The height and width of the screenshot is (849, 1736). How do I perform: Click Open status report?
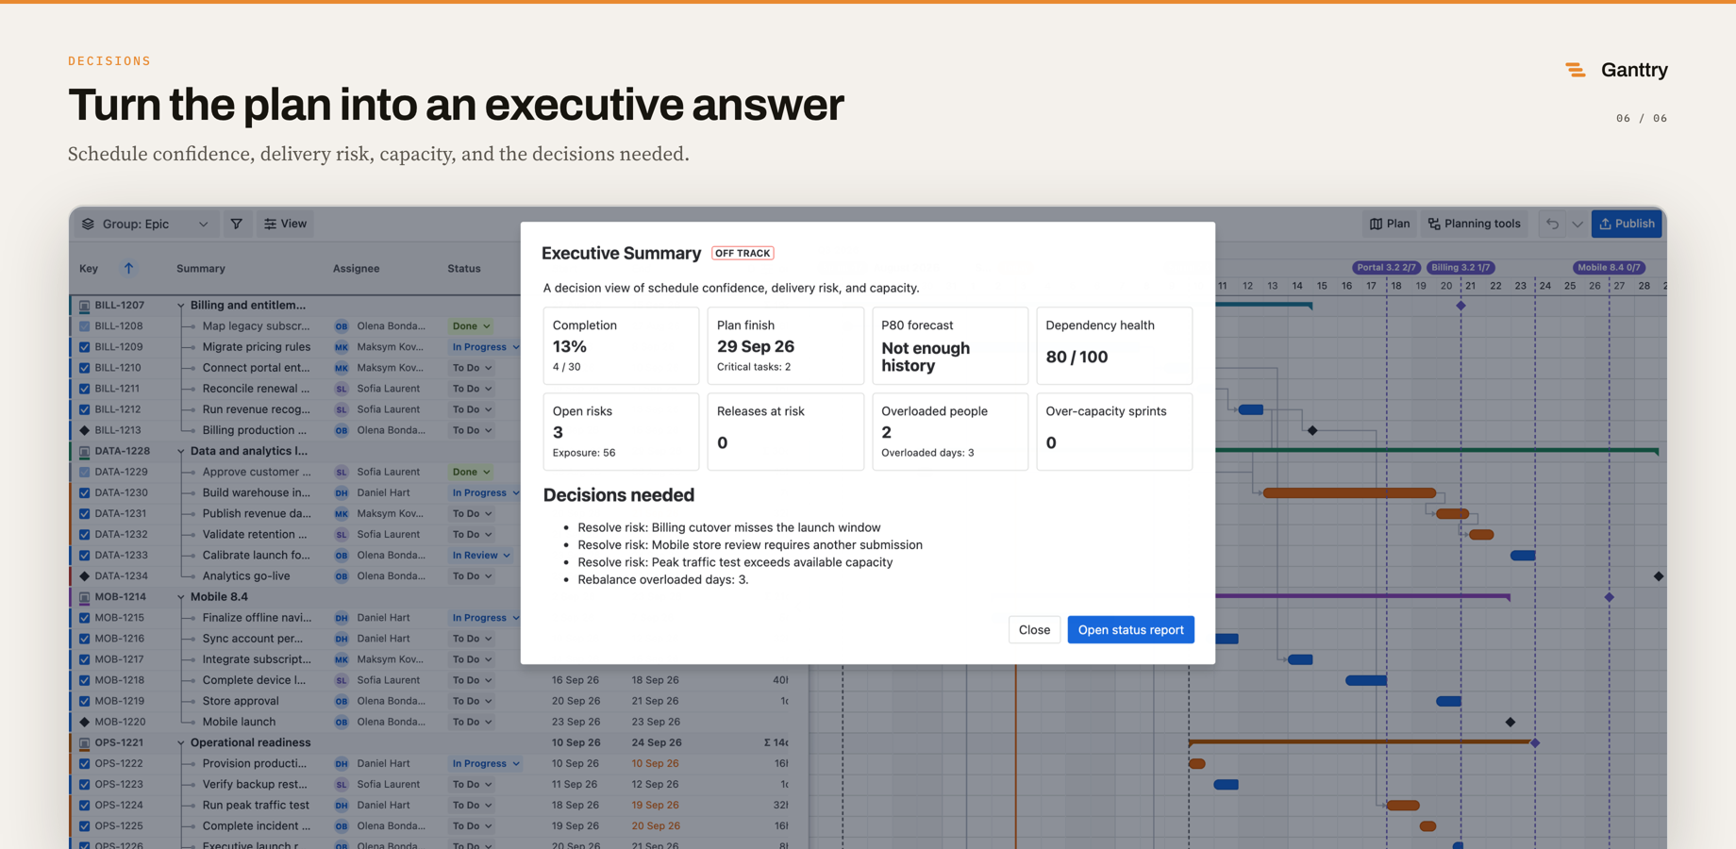[x=1130, y=630]
